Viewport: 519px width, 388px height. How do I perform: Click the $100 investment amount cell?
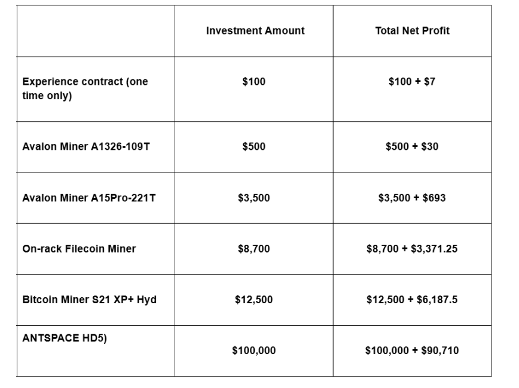pyautogui.click(x=254, y=82)
